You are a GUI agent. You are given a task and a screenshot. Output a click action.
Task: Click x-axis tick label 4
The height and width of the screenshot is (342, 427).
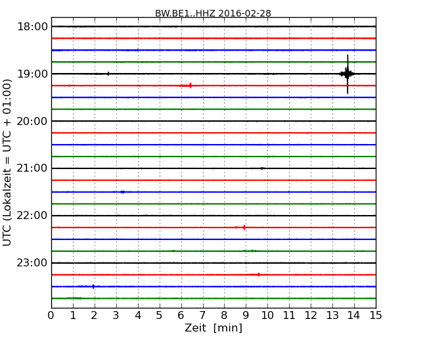click(x=138, y=315)
